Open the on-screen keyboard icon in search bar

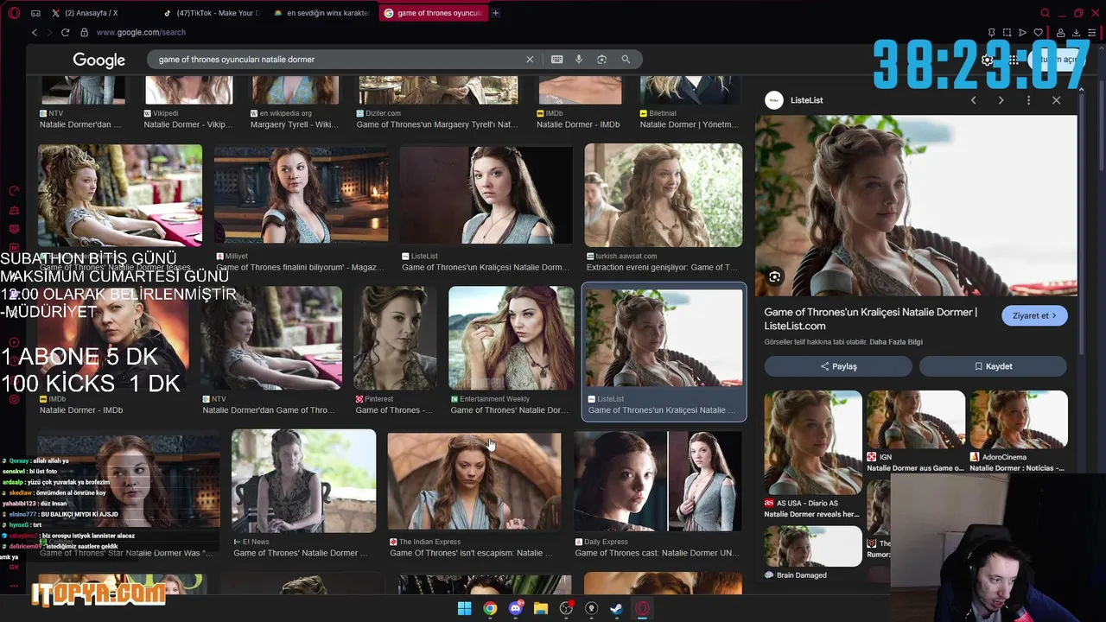coord(556,60)
